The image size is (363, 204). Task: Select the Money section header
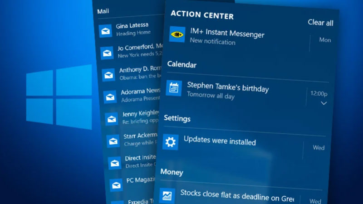(x=172, y=172)
